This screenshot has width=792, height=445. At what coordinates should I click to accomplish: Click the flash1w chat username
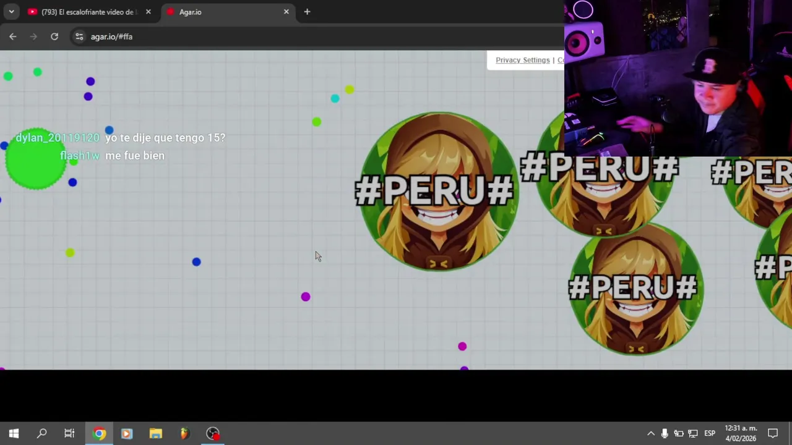80,156
